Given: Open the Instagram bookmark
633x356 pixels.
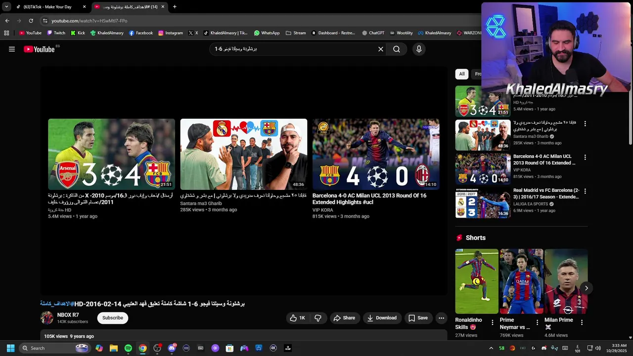Looking at the screenshot, I should 170,33.
